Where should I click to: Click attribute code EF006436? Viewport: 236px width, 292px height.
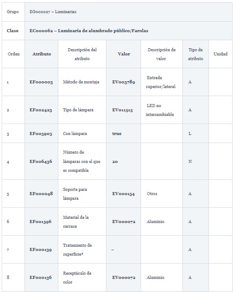[41, 162]
